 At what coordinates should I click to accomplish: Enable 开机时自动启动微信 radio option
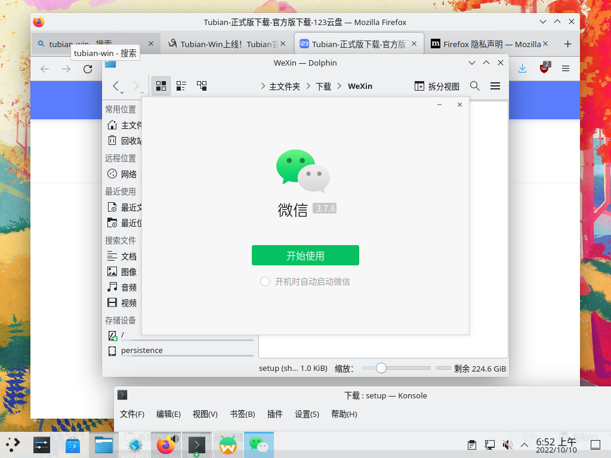(265, 281)
